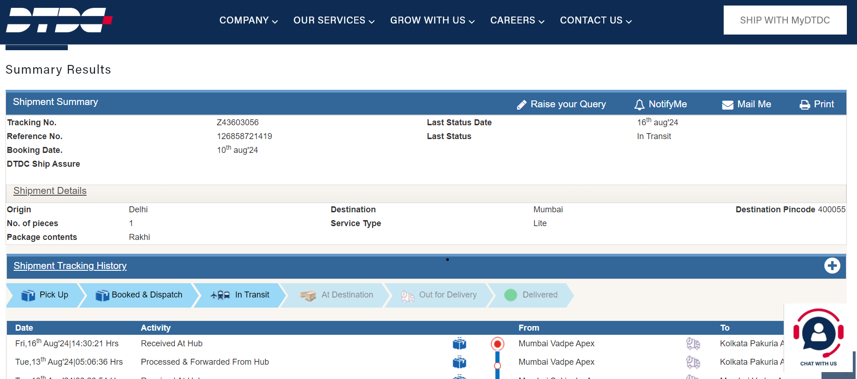
Task: Click the Rakhi package contents value
Action: tap(139, 237)
